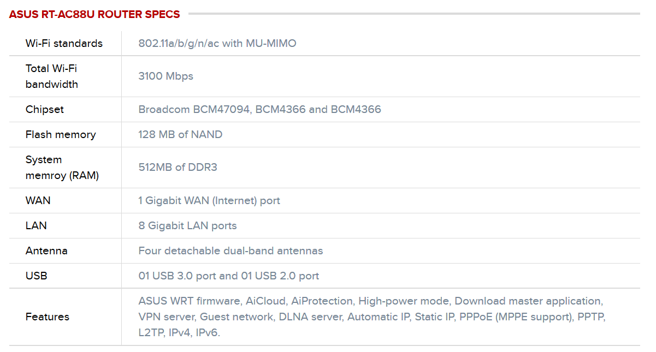
Task: Click the 802.11a/b/g/n/ac with MU-MIMO value
Action: click(x=217, y=43)
